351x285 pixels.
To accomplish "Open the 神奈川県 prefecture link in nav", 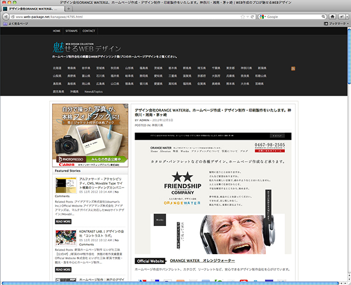I will click(246, 68).
